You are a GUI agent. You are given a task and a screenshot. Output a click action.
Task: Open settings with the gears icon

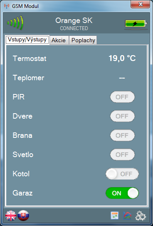pyautogui.click(x=141, y=216)
